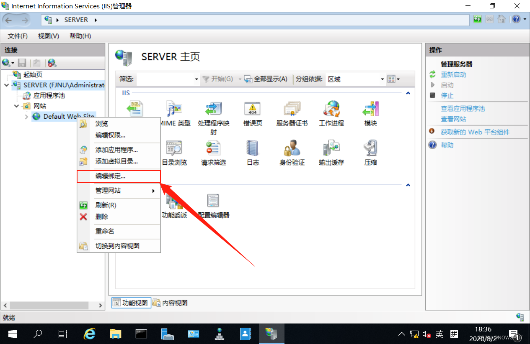Select 刷新(R) in the context menu

[119, 205]
